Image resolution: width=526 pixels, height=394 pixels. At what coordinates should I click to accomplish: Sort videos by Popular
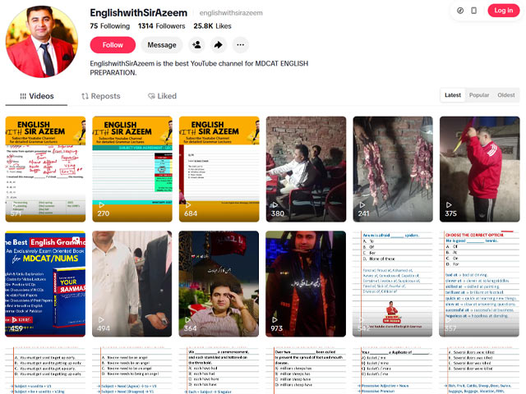pos(479,95)
